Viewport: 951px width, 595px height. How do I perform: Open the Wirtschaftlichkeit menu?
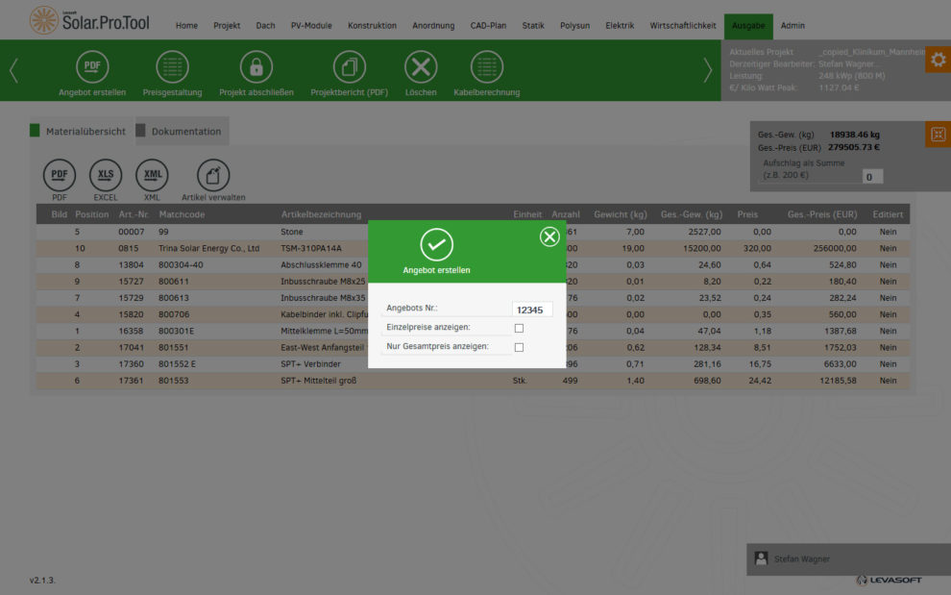[x=682, y=26]
